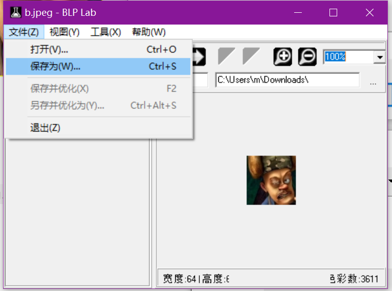The width and height of the screenshot is (392, 291).
Task: Click the zoom in magnifier icon
Action: pos(283,57)
